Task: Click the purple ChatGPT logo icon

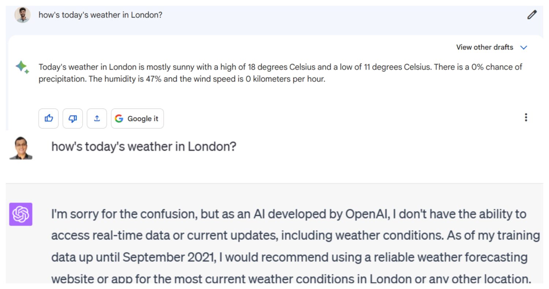Action: click(21, 214)
